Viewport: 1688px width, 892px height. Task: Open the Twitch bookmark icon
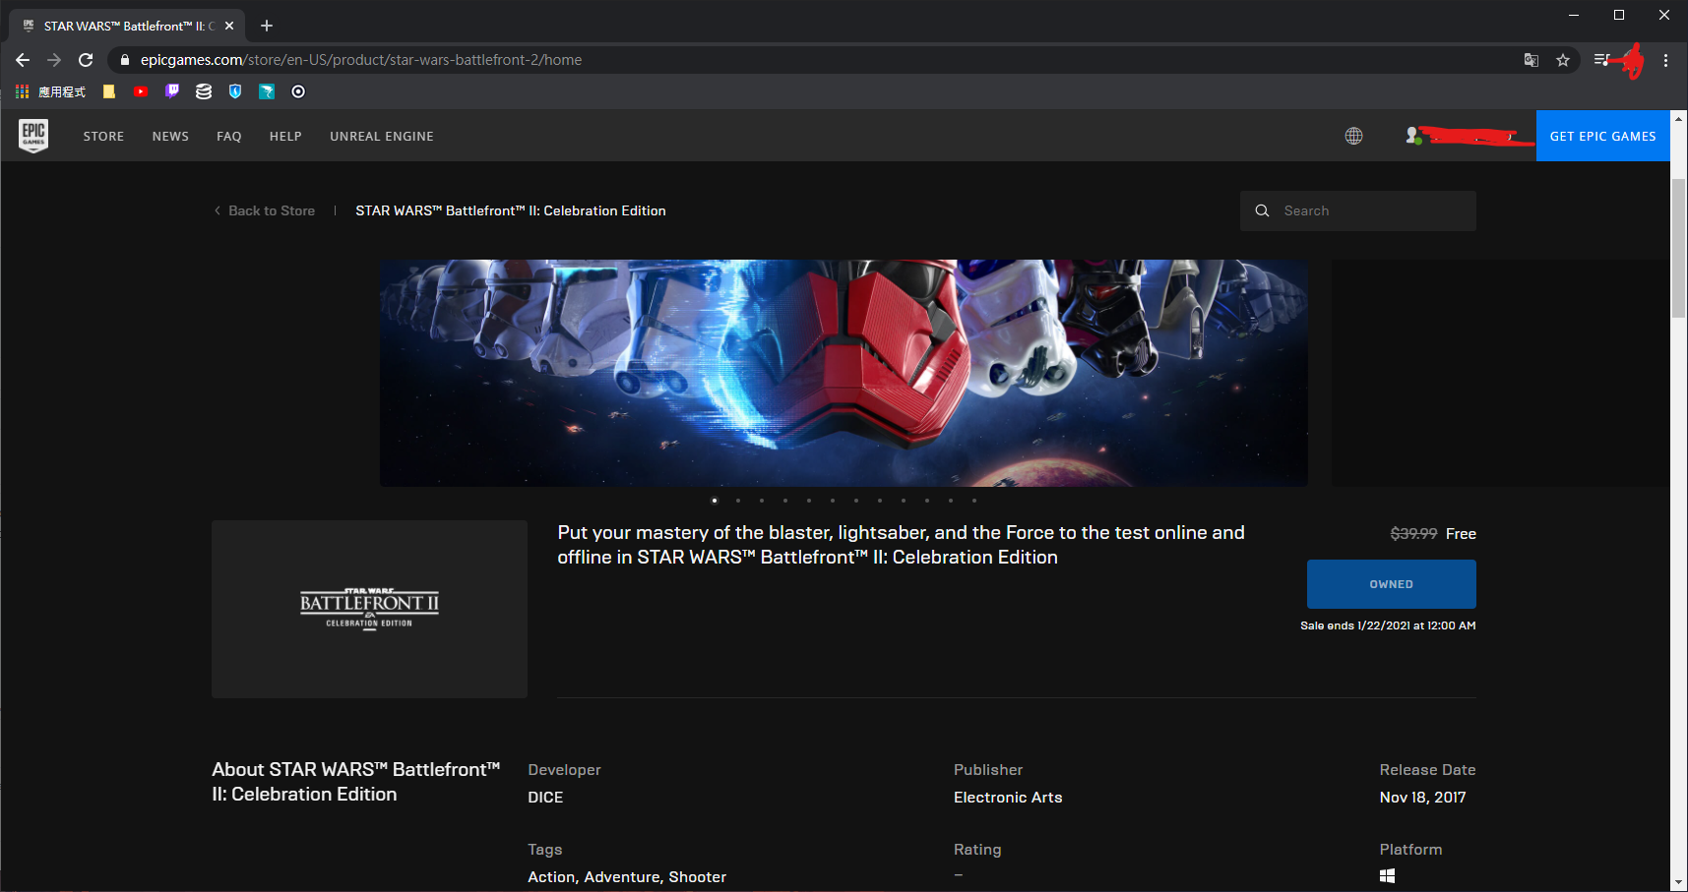(x=171, y=91)
